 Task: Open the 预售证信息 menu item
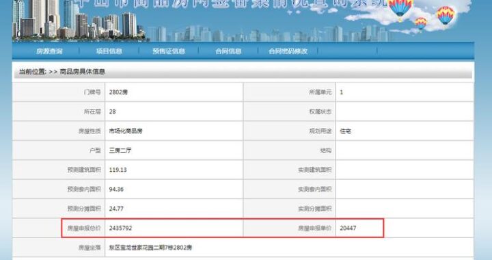169,51
